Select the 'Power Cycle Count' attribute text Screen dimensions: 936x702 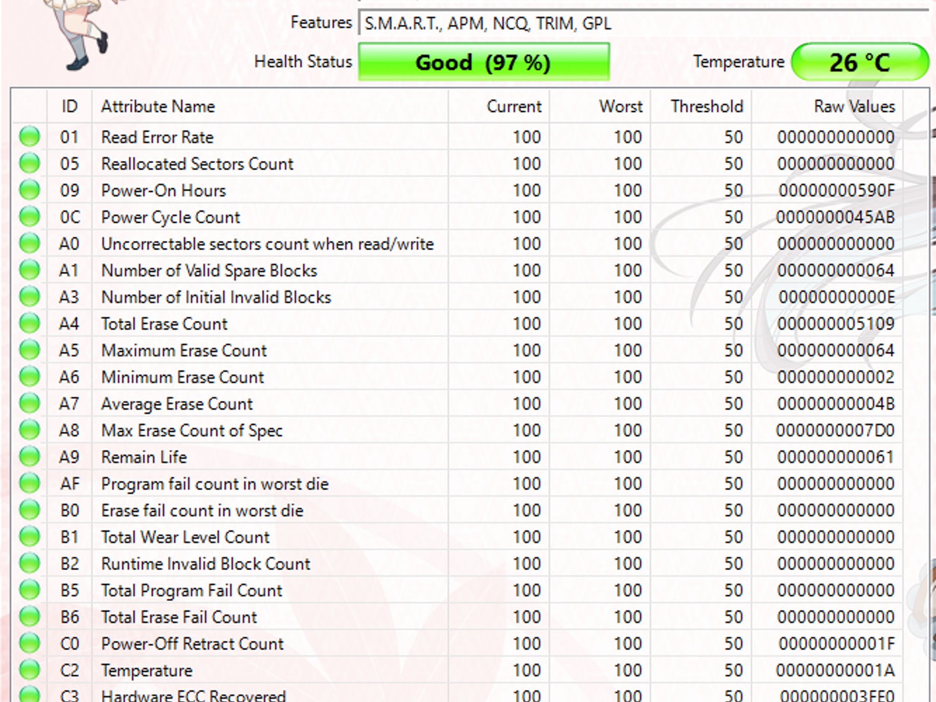click(170, 217)
